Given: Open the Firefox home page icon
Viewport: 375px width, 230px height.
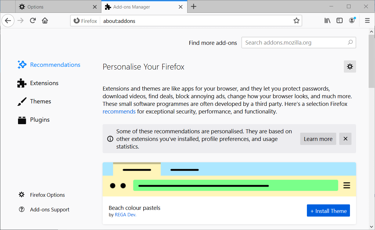Looking at the screenshot, I should coord(45,21).
